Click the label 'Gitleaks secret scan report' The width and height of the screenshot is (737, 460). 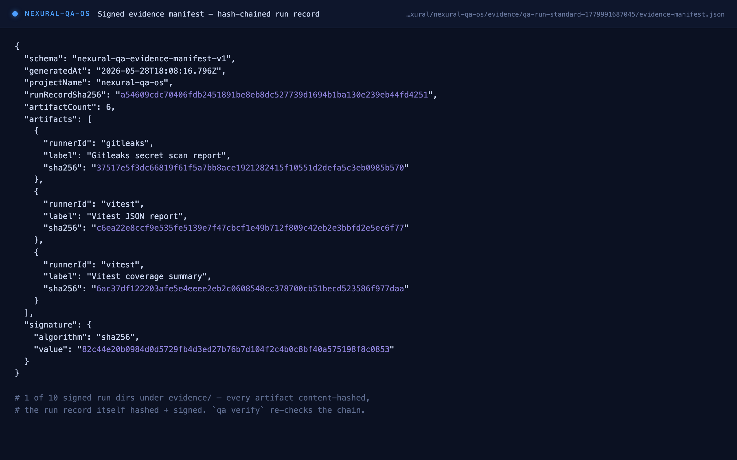[157, 155]
